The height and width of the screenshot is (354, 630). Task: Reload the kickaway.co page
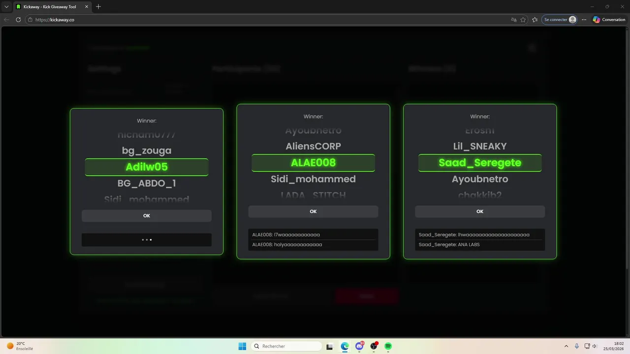18,20
